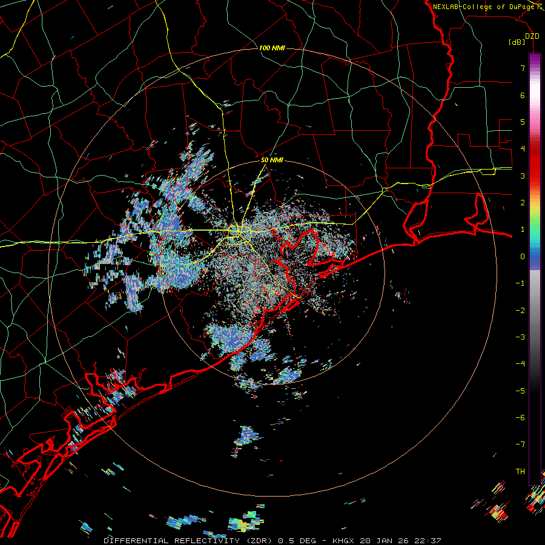Click the "0" value beside the color bar
The height and width of the screenshot is (545, 545).
(x=523, y=257)
